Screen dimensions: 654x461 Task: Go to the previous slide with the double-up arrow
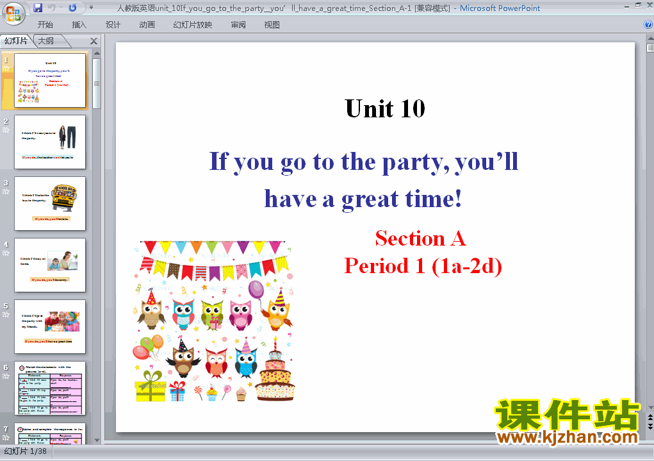[650, 417]
